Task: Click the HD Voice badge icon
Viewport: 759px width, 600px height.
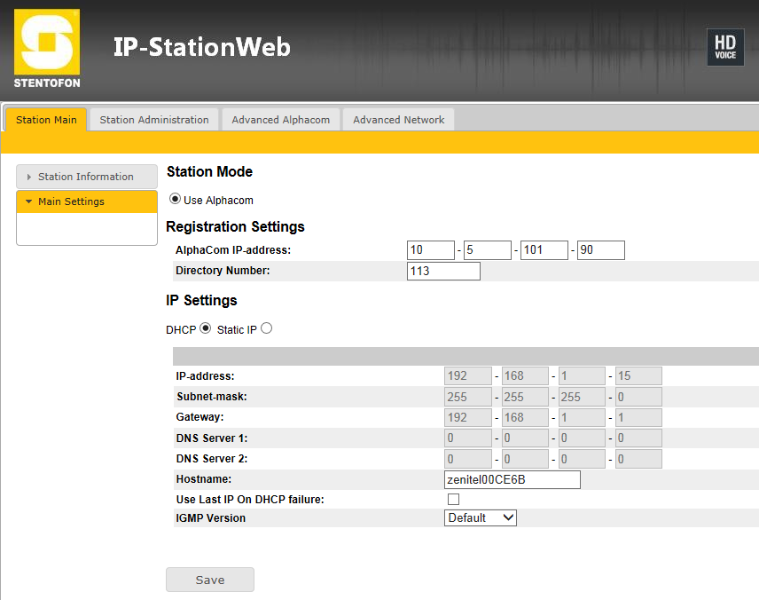Action: [x=724, y=48]
